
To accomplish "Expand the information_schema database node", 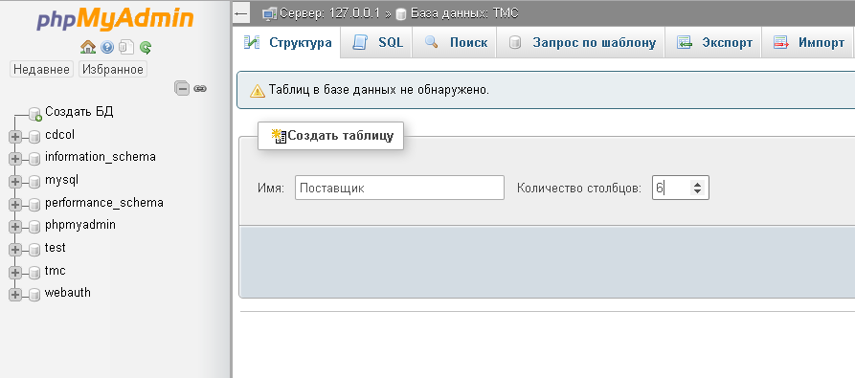I will pyautogui.click(x=15, y=159).
